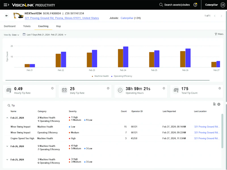Open the table column settings gear
The height and width of the screenshot is (170, 227).
click(x=219, y=104)
